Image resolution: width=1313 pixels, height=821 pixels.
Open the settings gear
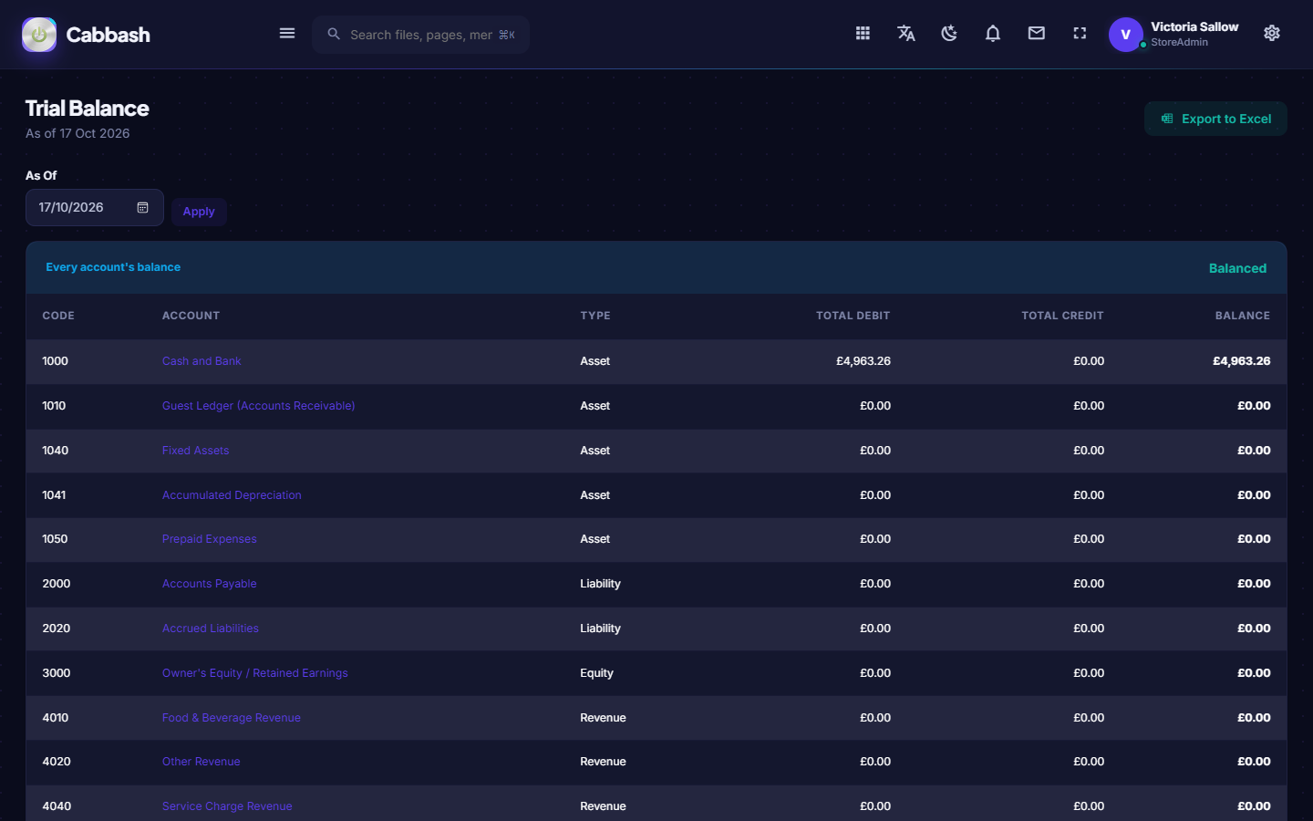(x=1272, y=34)
